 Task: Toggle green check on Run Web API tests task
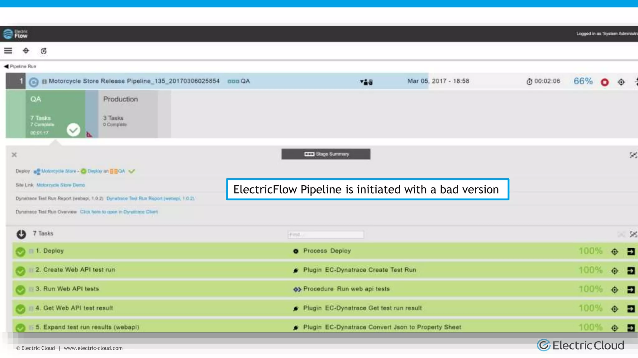pos(21,290)
